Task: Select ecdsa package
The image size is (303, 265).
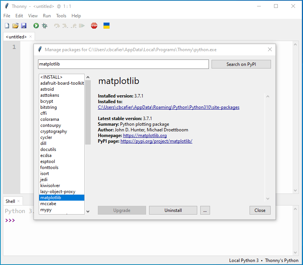Action: point(62,155)
